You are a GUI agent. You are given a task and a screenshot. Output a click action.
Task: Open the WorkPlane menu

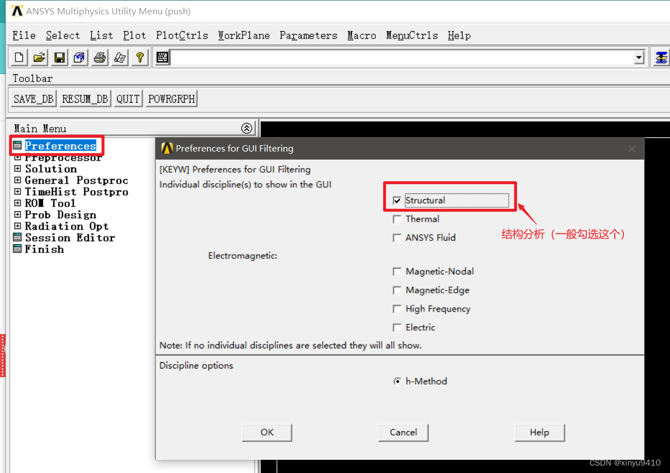click(x=244, y=36)
